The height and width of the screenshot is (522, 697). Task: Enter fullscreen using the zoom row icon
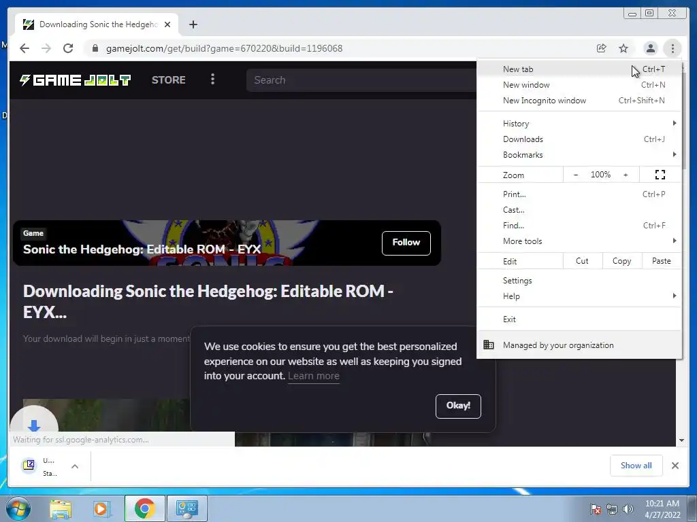point(660,175)
